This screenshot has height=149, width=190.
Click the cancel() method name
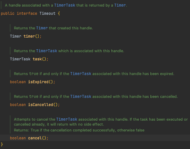click(35, 138)
